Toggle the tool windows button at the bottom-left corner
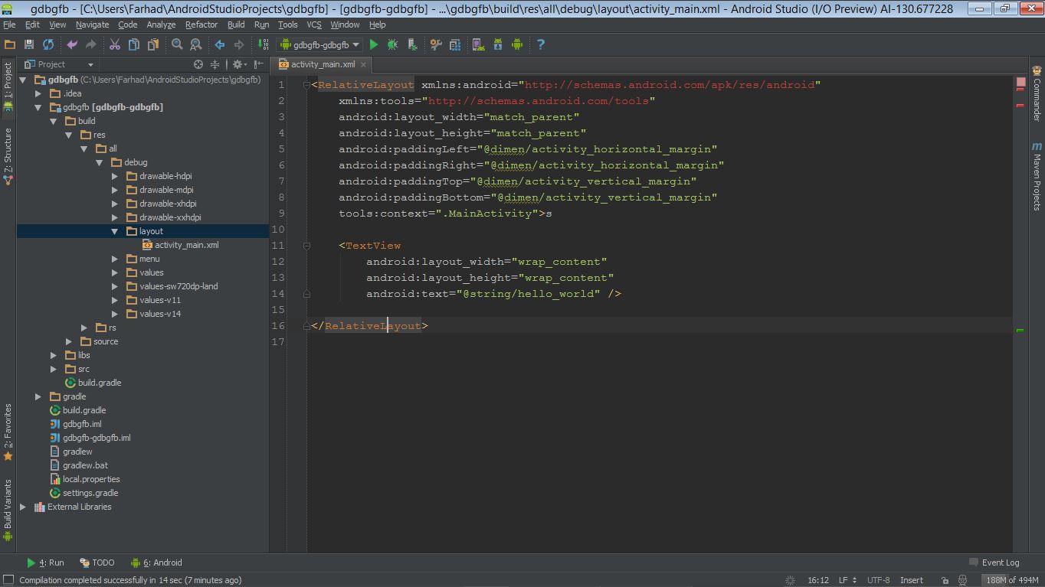 (8, 580)
